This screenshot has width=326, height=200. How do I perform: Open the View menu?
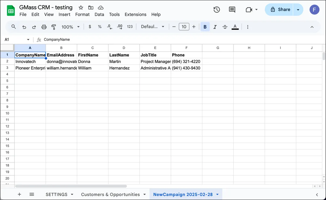tap(49, 14)
